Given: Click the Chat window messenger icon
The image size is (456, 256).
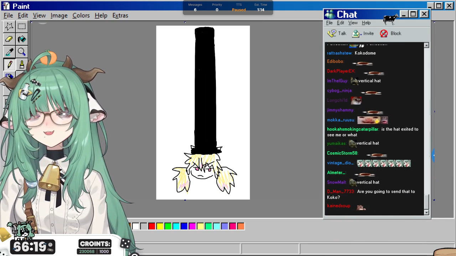Looking at the screenshot, I should click(330, 14).
